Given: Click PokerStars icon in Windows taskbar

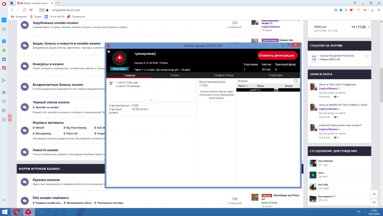Looking at the screenshot, I should (x=28, y=212).
